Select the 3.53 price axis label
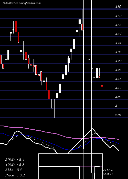 118,25
